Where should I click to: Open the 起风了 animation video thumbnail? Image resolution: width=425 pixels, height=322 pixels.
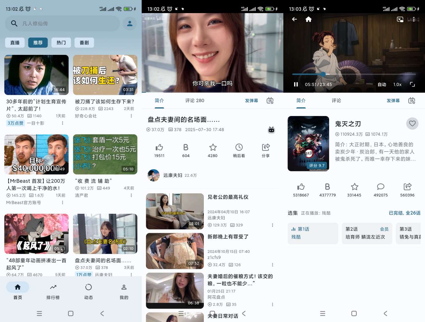tap(36, 234)
